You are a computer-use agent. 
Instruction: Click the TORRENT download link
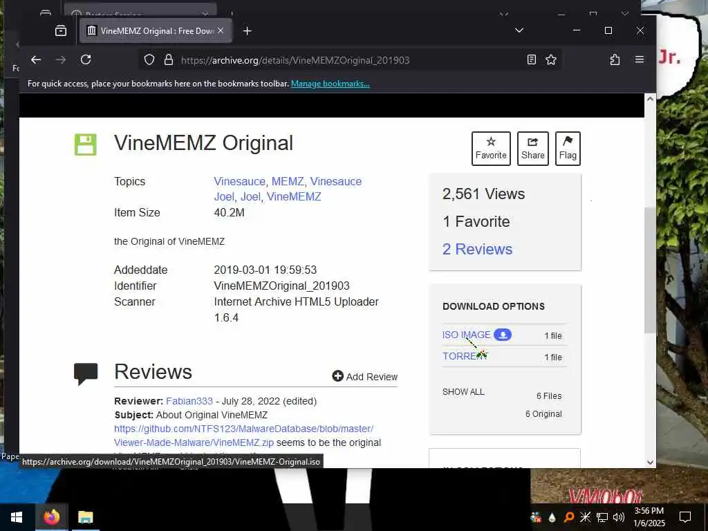click(x=465, y=356)
